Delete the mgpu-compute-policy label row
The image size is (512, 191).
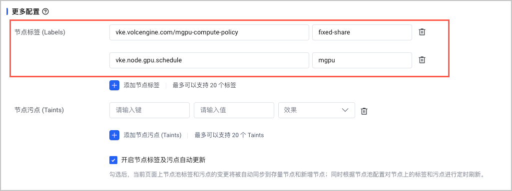[x=422, y=32]
